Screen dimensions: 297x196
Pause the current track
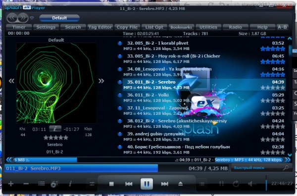tap(147, 184)
